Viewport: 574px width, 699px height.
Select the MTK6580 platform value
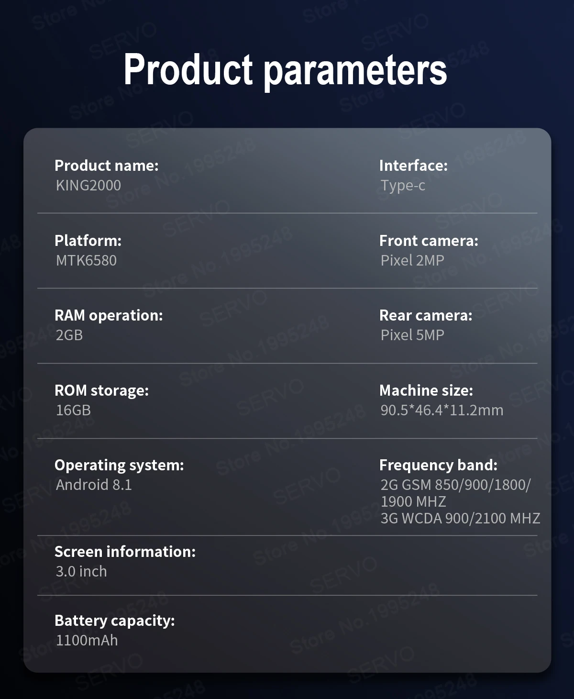[x=86, y=261]
